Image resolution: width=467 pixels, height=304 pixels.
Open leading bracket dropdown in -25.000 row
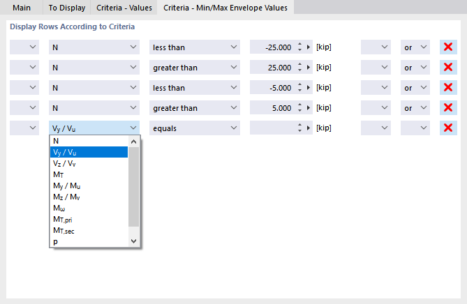(x=24, y=47)
